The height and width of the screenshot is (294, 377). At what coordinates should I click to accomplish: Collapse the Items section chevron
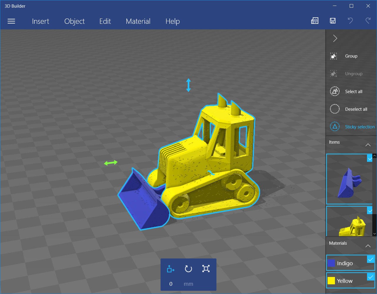click(x=368, y=145)
